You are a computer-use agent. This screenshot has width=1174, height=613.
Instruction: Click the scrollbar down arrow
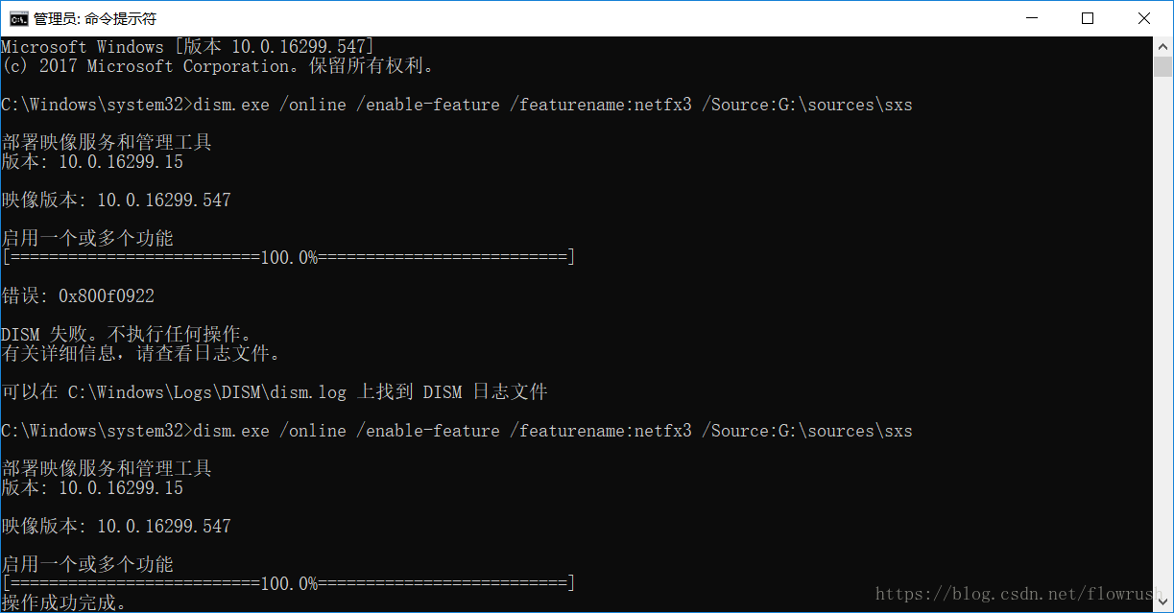coord(1162,603)
